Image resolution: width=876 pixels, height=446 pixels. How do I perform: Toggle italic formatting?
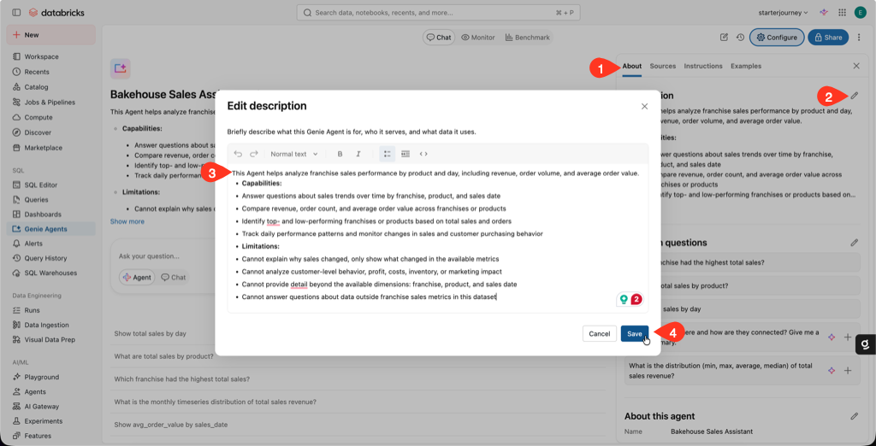(358, 154)
